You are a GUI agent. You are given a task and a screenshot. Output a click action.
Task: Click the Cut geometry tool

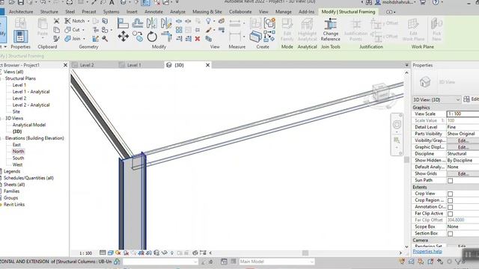coord(73,30)
